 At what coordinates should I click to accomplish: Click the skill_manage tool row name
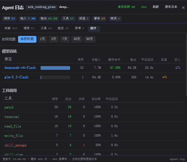click(x=15, y=145)
